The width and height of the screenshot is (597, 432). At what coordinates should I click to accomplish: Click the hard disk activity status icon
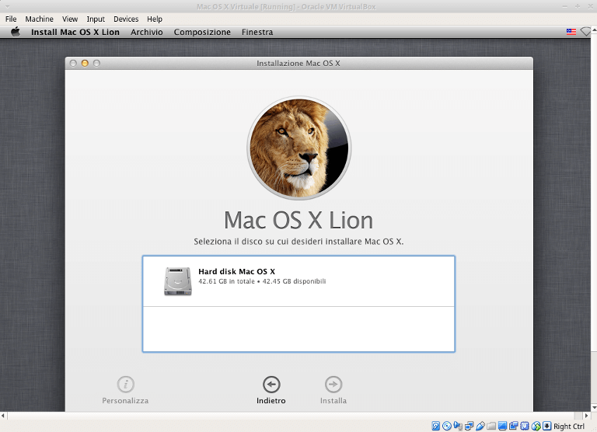tap(436, 426)
